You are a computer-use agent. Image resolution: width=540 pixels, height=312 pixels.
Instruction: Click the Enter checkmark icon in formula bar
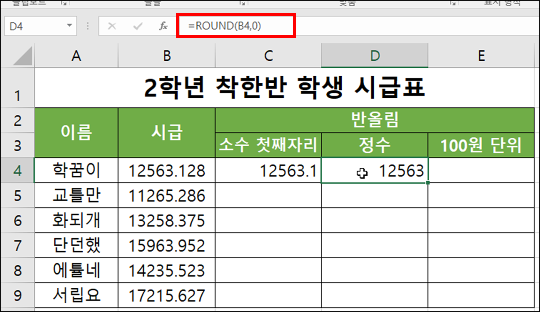click(x=138, y=26)
